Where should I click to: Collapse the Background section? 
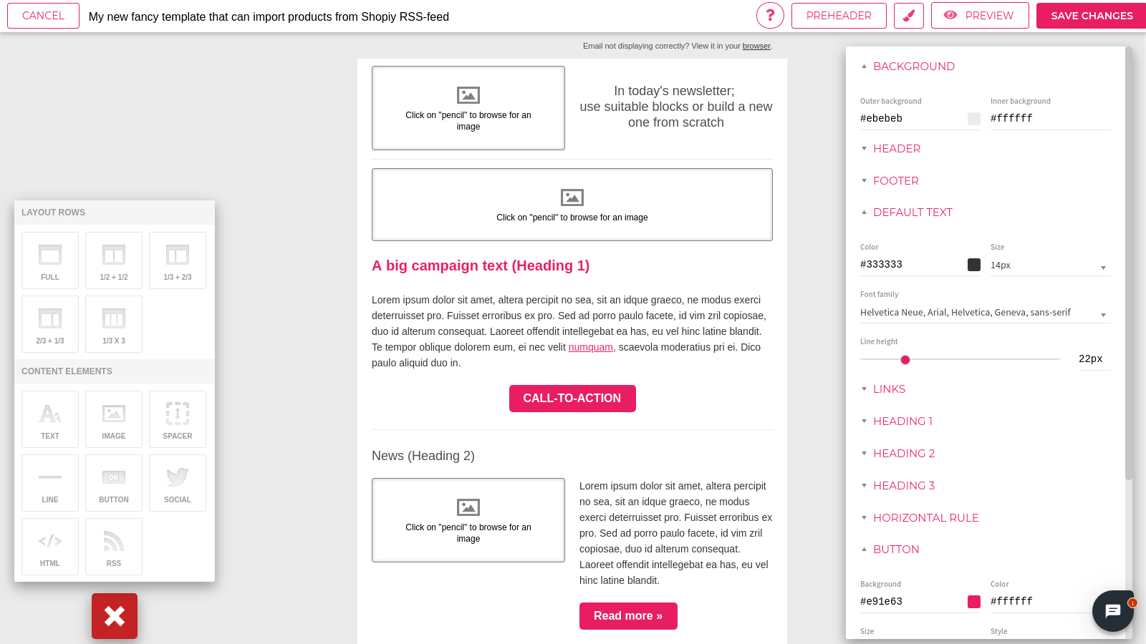tap(913, 67)
